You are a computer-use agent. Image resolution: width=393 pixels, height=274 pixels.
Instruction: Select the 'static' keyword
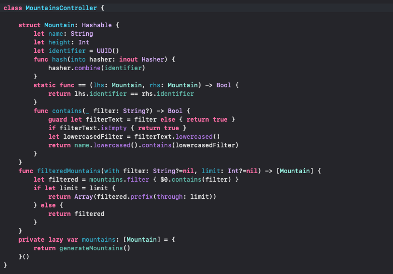[x=45, y=85]
